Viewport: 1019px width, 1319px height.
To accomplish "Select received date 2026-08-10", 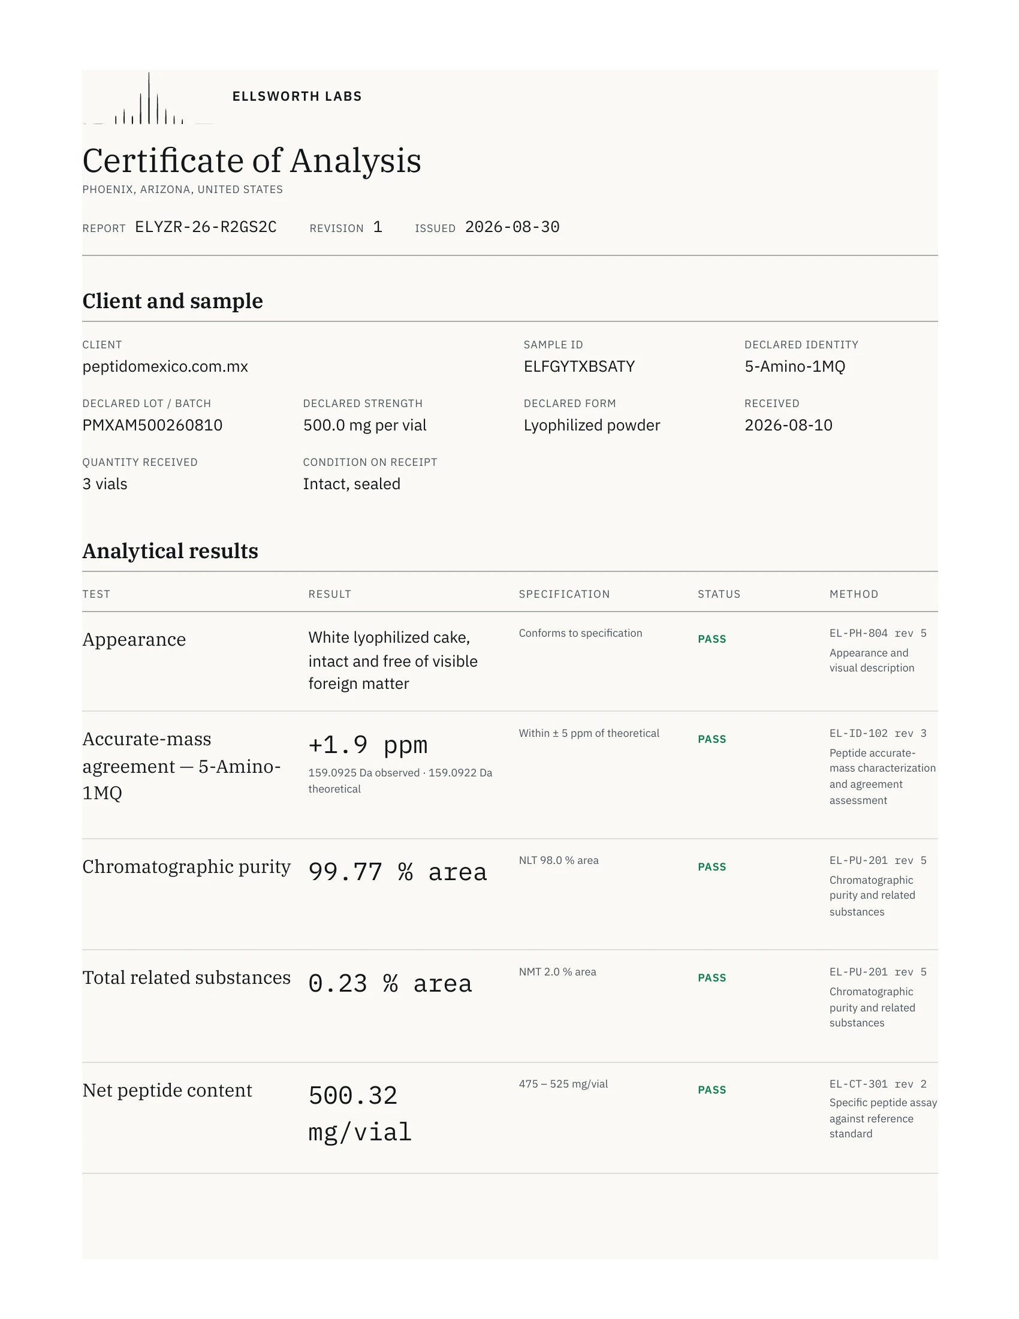I will 788,425.
